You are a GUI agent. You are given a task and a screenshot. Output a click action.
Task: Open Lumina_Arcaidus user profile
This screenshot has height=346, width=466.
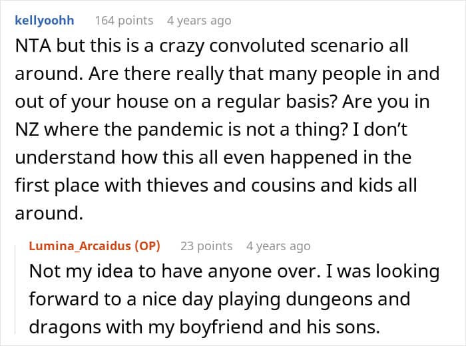[81, 246]
